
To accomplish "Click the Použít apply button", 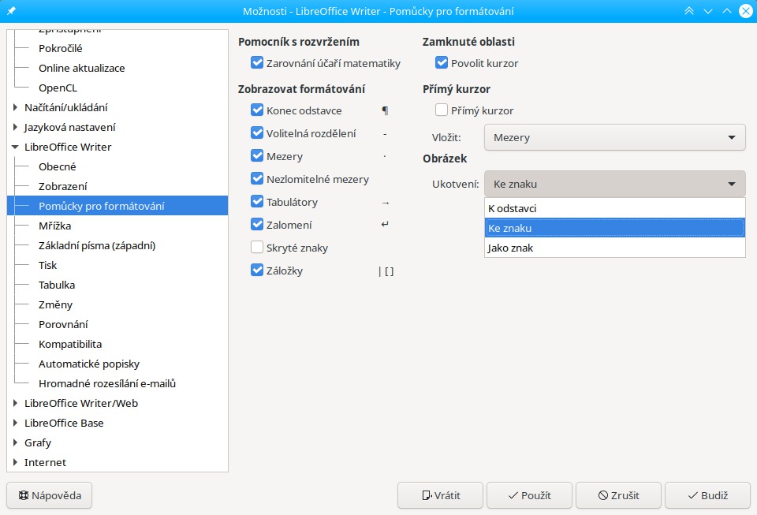I will (x=529, y=495).
